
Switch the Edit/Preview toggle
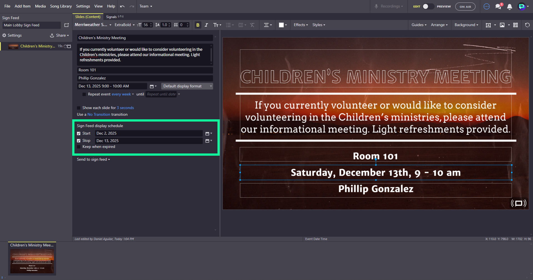[x=428, y=6]
